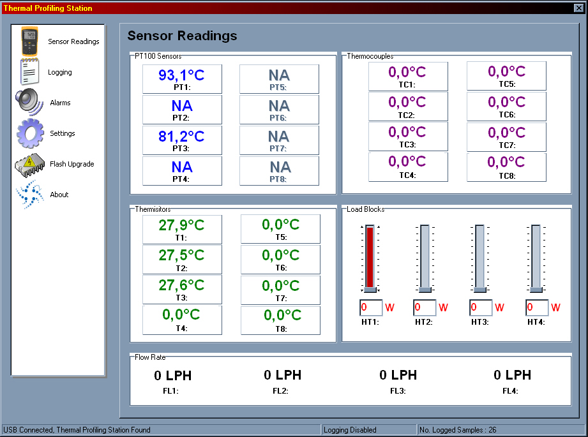Close the Thermal Profiling Station window
This screenshot has height=437, width=588.
coord(579,8)
